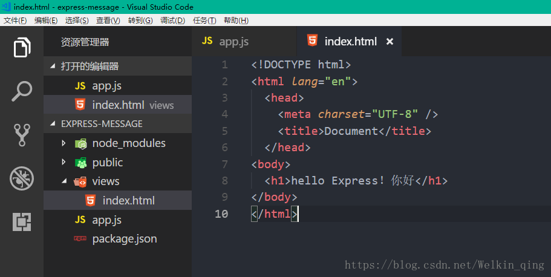
Task: Click JS icon of app.js in project tree
Action: [80, 220]
